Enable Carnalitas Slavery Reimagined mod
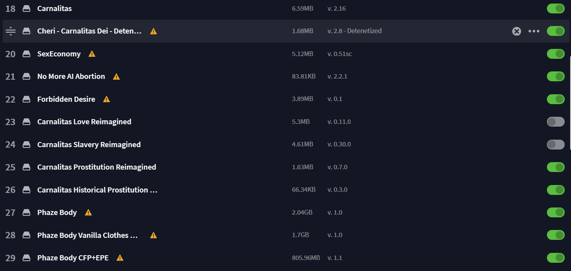This screenshot has width=571, height=271. 556,144
